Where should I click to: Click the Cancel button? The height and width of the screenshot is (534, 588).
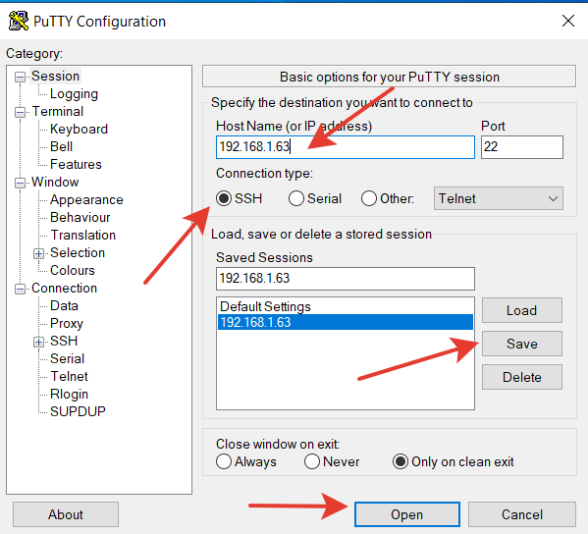tap(522, 514)
